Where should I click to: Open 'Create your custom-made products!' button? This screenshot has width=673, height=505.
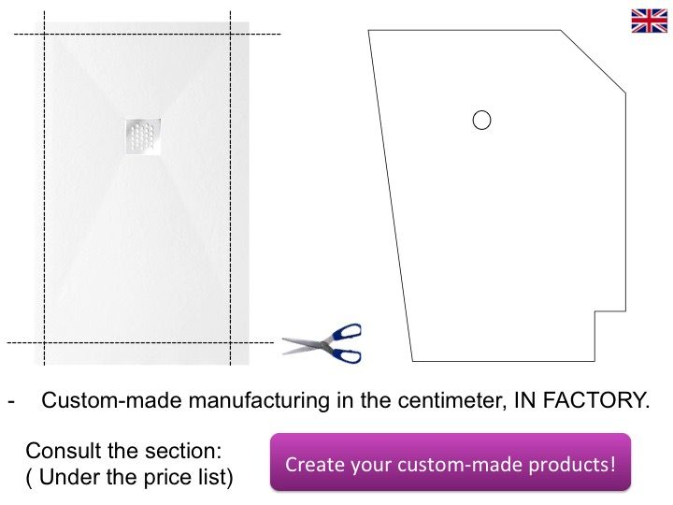[x=451, y=462]
